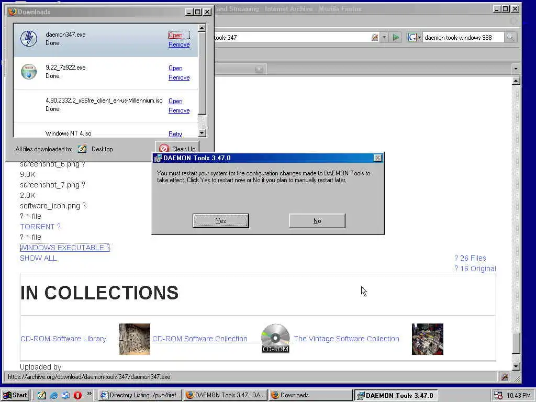
Task: Remove daemon347.exe from the Downloads list
Action: tap(179, 45)
